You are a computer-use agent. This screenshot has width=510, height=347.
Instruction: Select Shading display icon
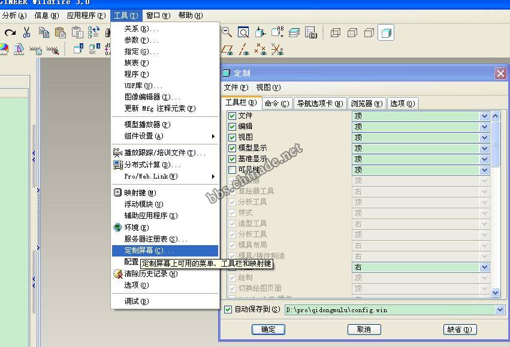pos(386,32)
